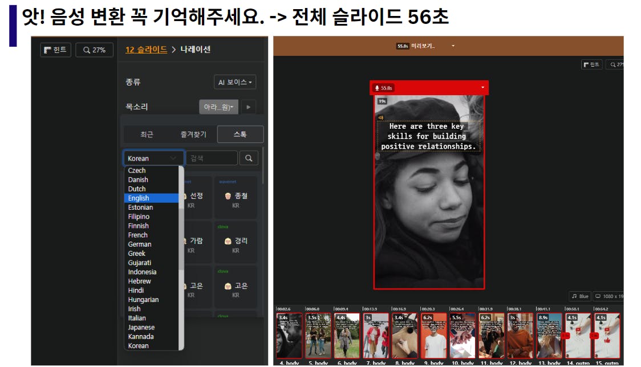Choose English from the language list
The height and width of the screenshot is (367, 641).
151,198
